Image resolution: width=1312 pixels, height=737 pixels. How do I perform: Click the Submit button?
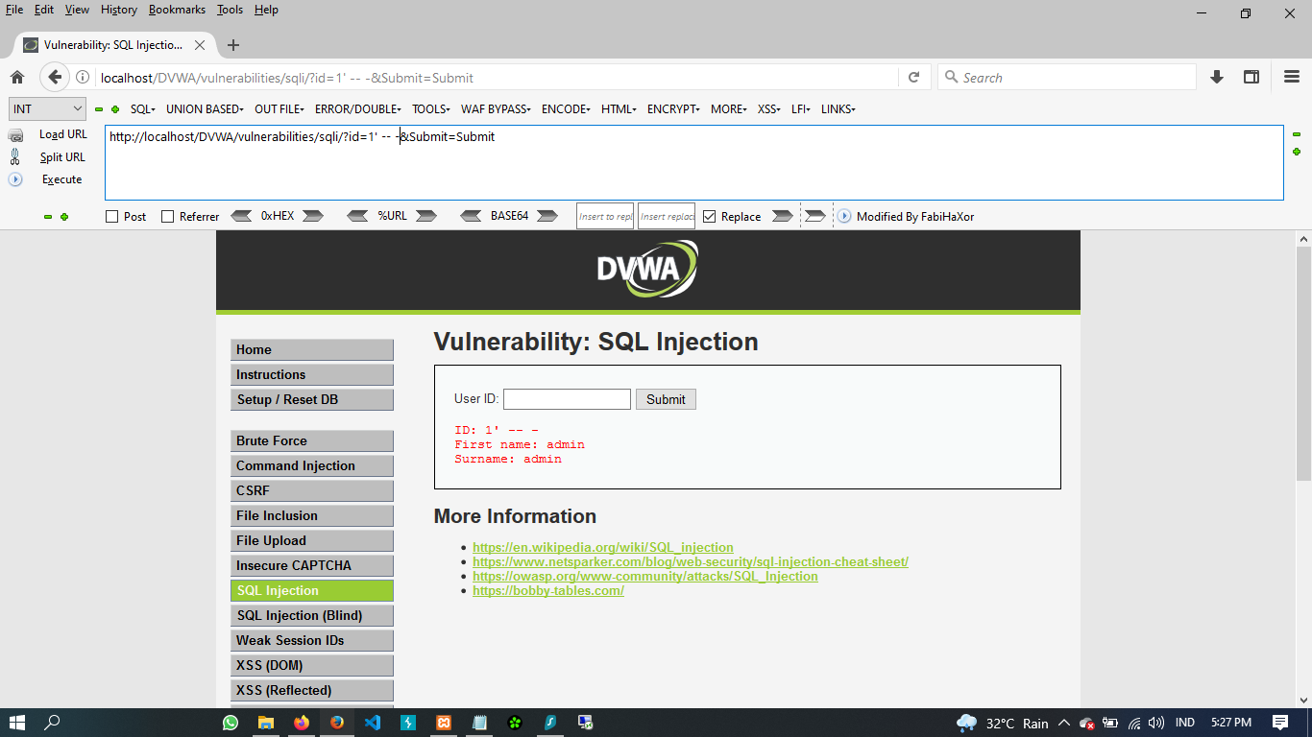click(666, 399)
